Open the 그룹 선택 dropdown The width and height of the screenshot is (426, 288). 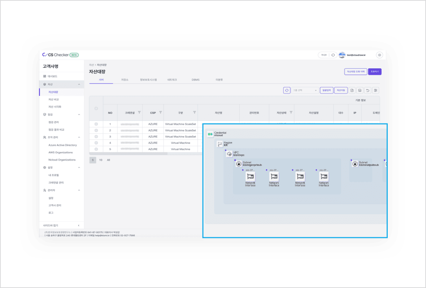(305, 90)
